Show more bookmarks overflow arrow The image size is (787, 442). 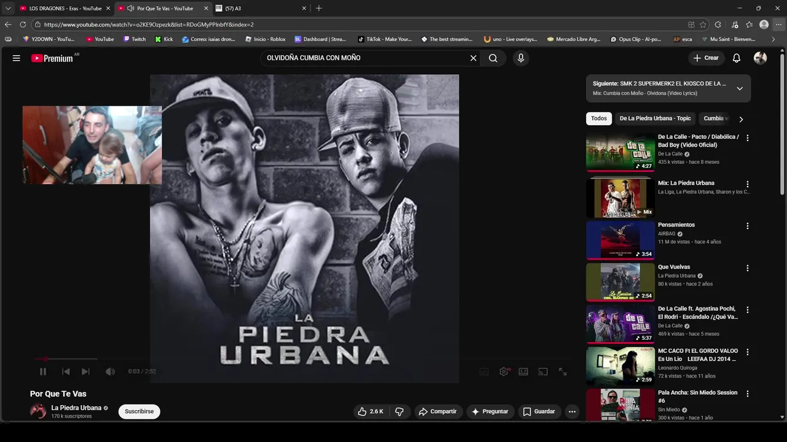point(773,39)
